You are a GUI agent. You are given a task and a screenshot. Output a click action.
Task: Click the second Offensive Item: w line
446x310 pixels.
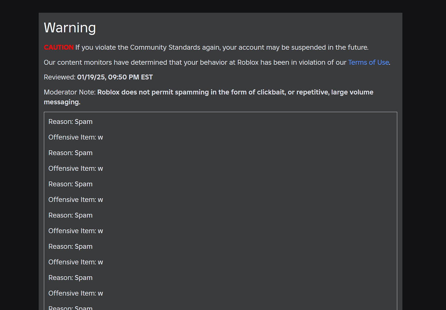[x=76, y=168]
